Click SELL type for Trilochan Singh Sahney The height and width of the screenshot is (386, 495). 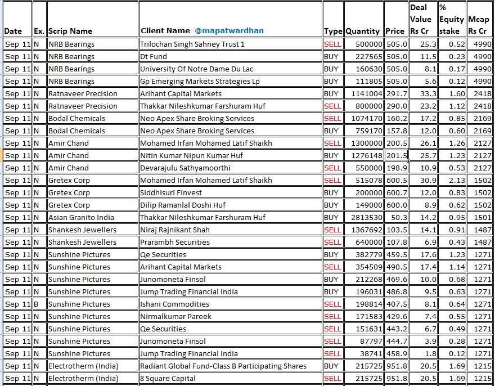[333, 44]
